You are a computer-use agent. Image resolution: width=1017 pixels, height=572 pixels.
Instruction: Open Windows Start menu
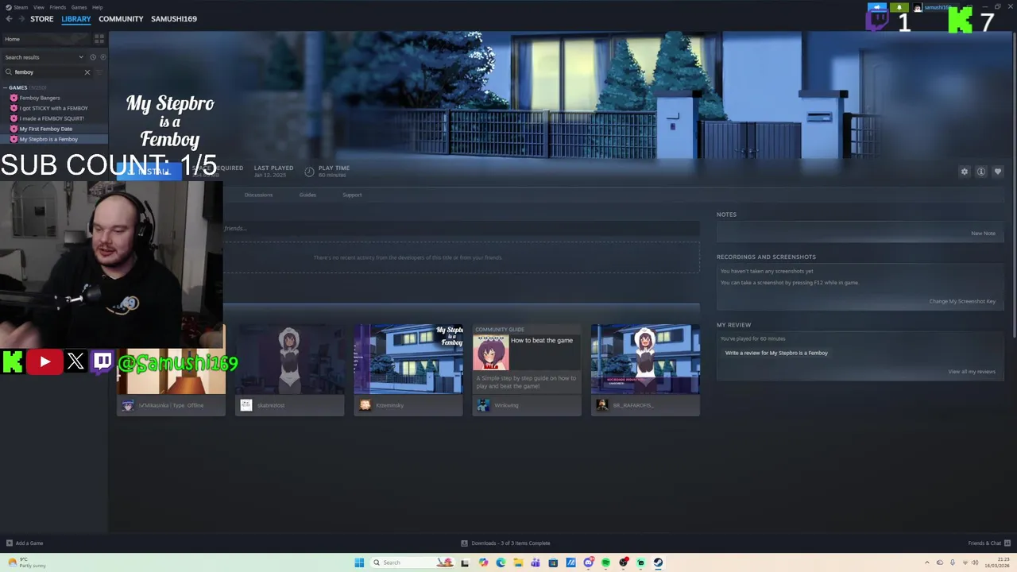[x=359, y=562]
